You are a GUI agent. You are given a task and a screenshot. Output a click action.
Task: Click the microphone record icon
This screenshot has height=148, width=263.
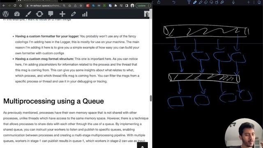233,2
